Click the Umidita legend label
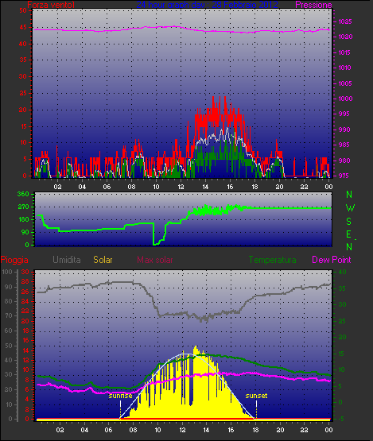This screenshot has height=441, width=373. (x=67, y=260)
